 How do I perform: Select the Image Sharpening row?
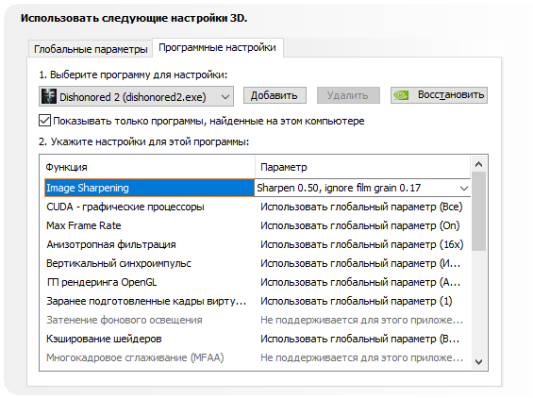tap(258, 188)
